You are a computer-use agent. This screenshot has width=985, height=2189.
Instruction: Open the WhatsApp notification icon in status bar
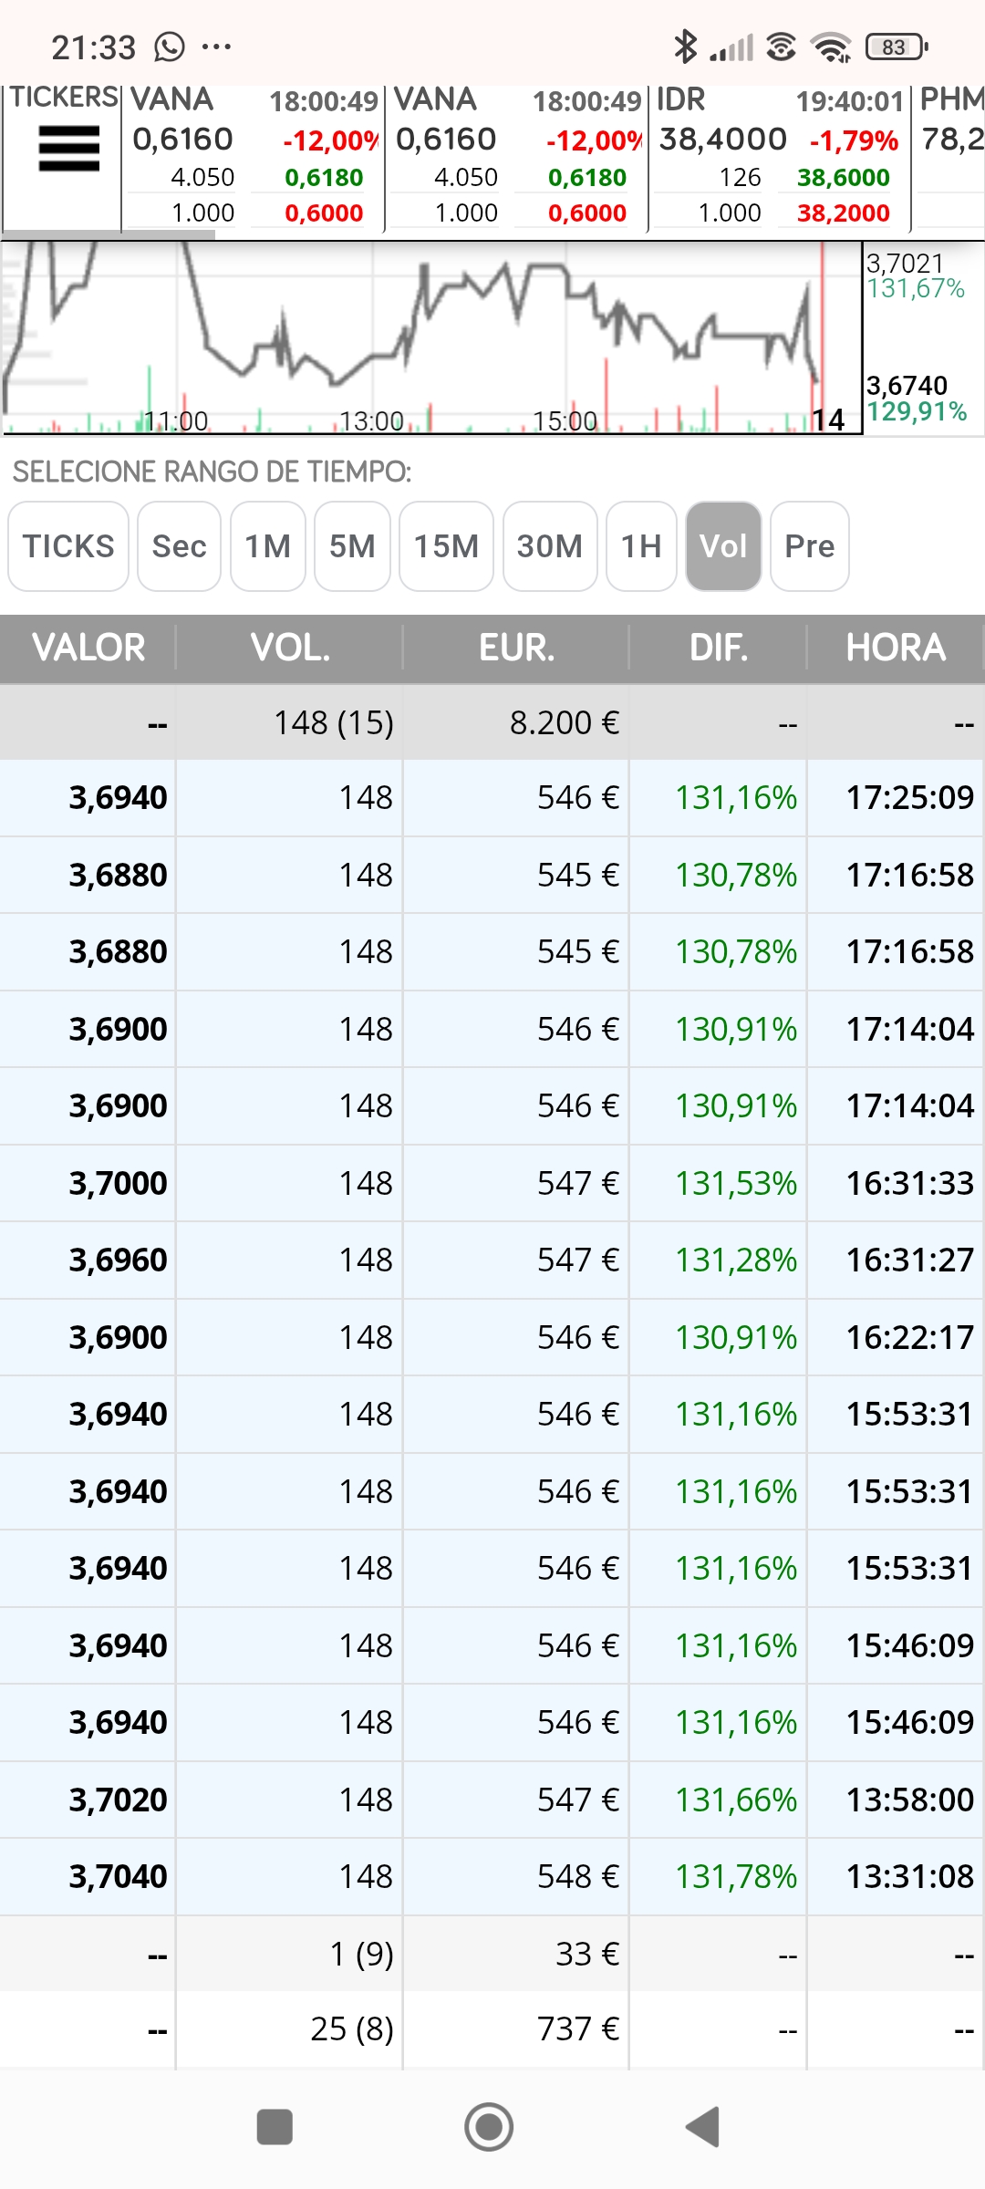click(170, 47)
